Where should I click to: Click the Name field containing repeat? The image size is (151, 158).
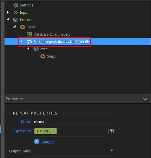[x=74, y=122]
